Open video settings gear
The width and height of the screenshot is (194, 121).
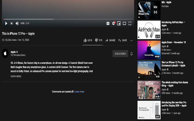point(113,23)
